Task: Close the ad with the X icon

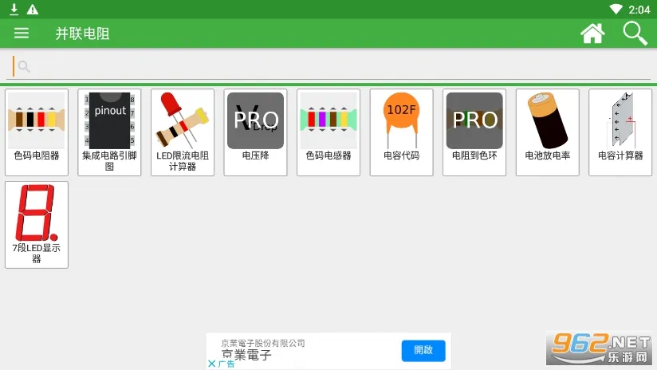Action: (x=211, y=364)
